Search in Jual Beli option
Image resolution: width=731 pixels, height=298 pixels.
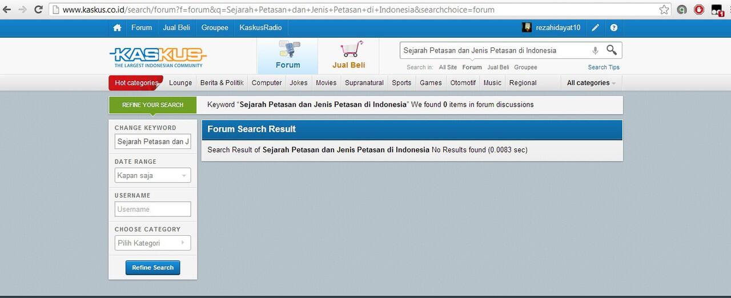pyautogui.click(x=498, y=67)
